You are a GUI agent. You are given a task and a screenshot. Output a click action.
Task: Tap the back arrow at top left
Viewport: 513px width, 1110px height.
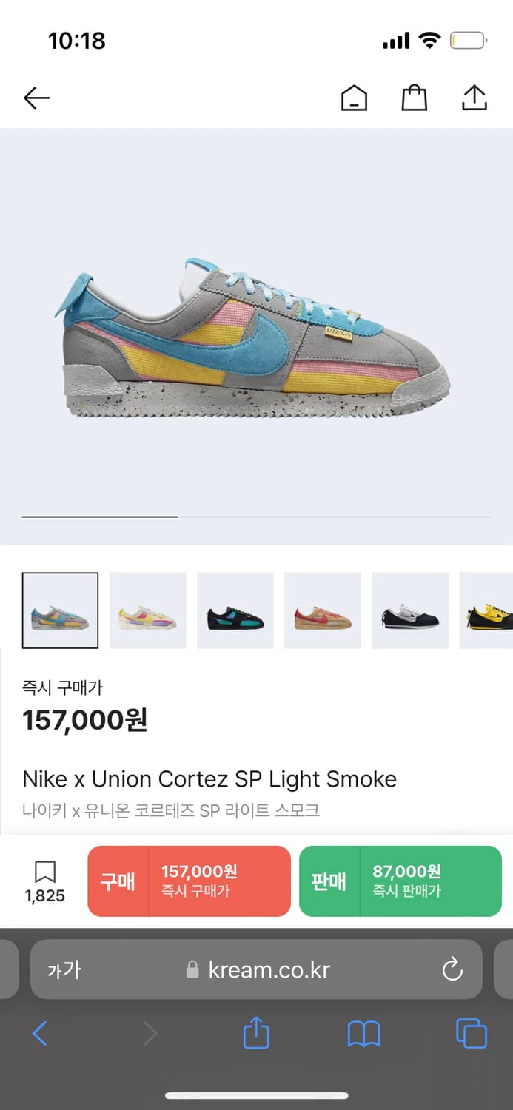pyautogui.click(x=36, y=98)
